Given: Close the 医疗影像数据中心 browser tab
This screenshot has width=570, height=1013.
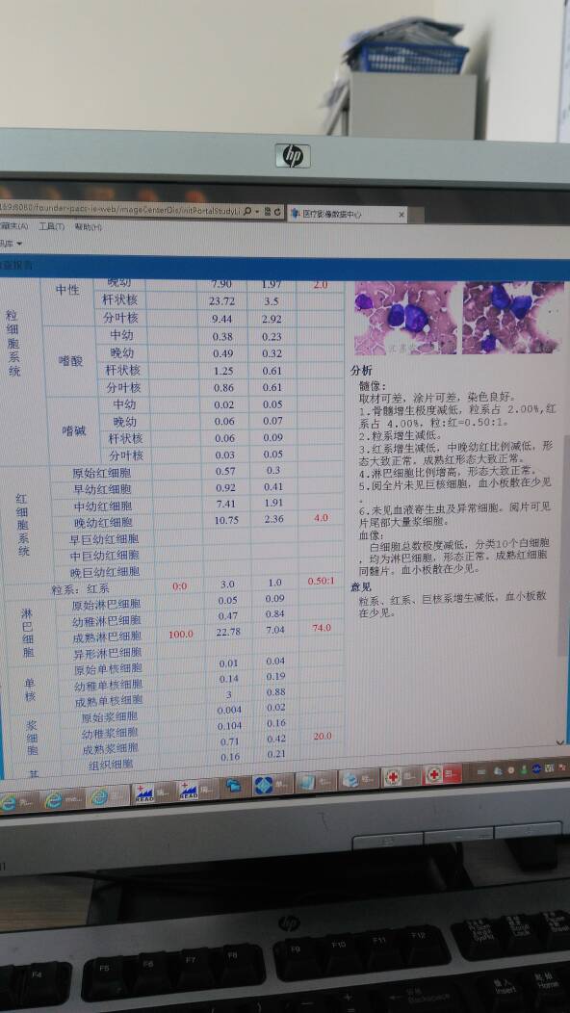Looking at the screenshot, I should [402, 215].
